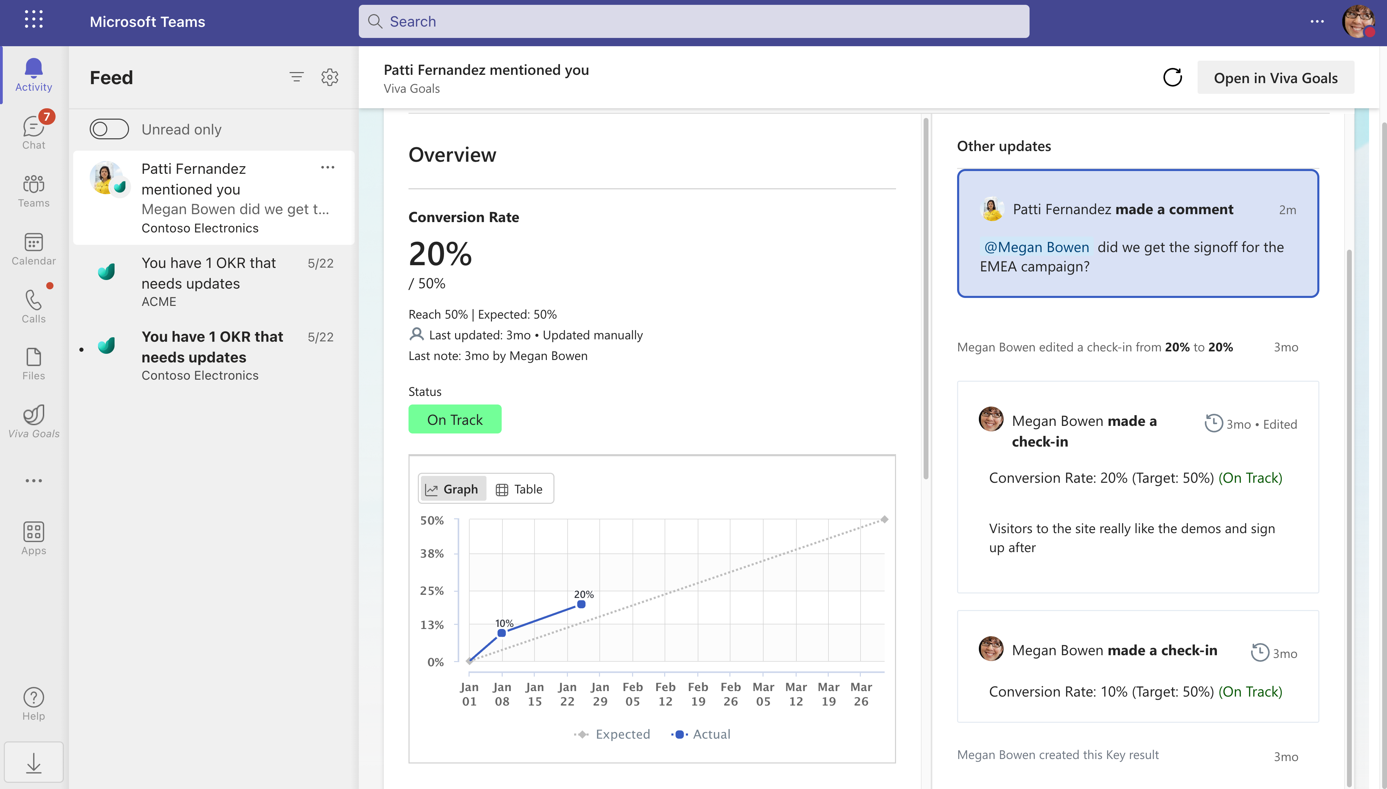Switch to Table view in chart

(521, 488)
